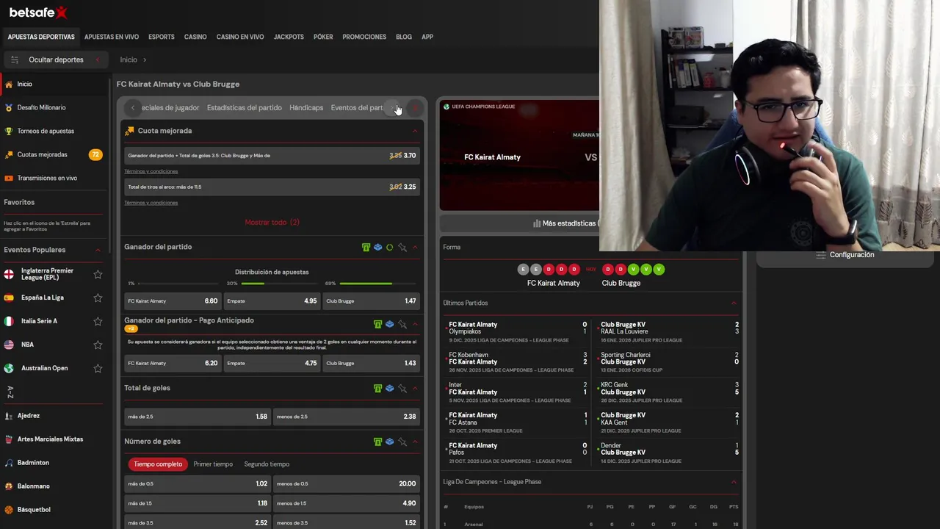Screen dimensions: 940x529
Task: Open the Inicio home icon in sidebar
Action: pos(9,84)
